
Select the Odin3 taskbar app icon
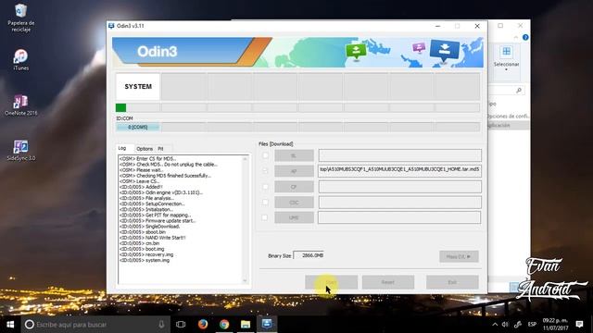[x=267, y=325]
